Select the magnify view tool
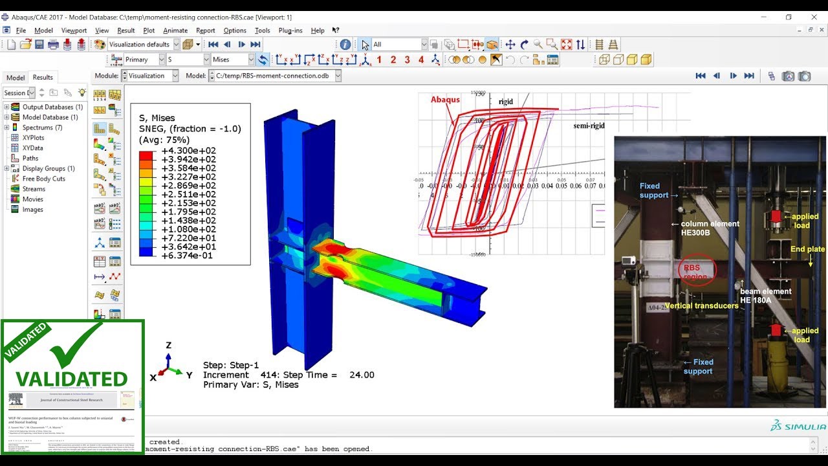This screenshot has width=828, height=466. pos(538,45)
